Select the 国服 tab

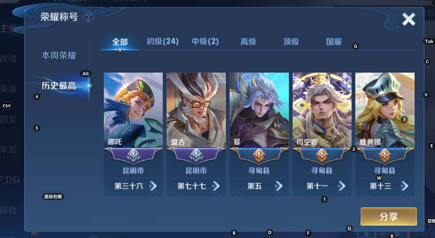pos(334,41)
